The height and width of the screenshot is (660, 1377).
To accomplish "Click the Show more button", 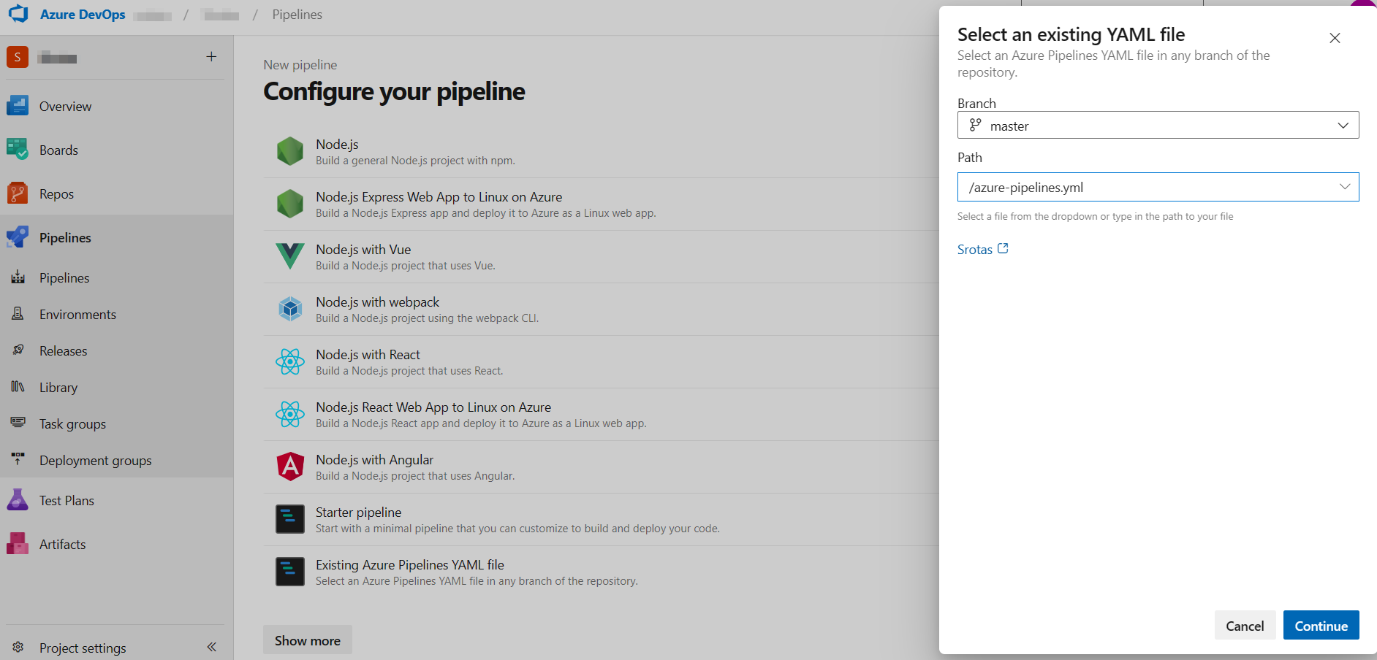I will point(308,640).
